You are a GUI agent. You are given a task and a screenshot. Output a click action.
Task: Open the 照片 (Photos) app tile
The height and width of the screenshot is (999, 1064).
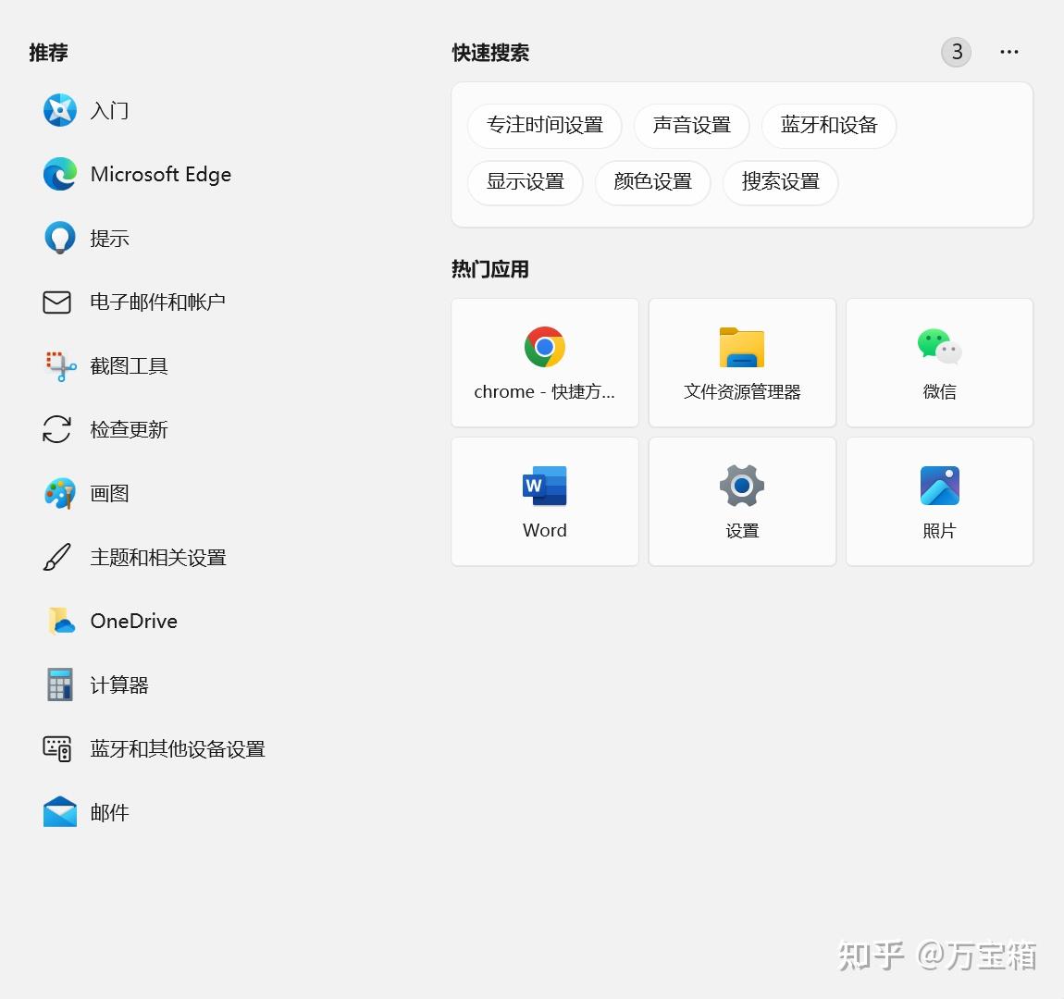point(939,501)
